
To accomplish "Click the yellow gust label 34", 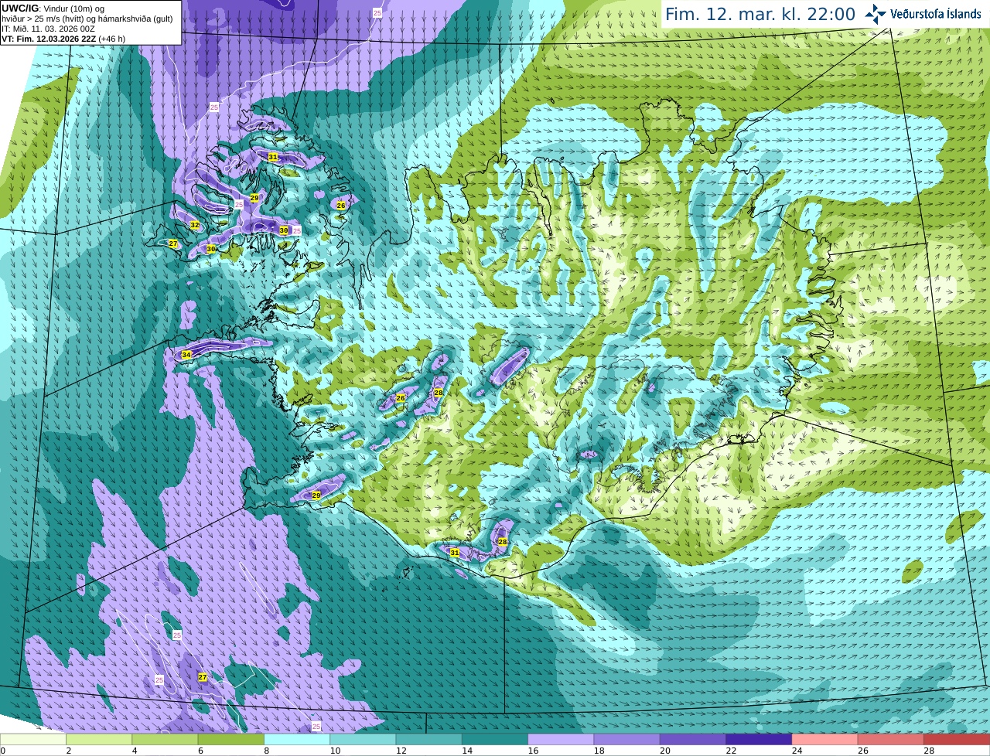I will click(x=186, y=355).
